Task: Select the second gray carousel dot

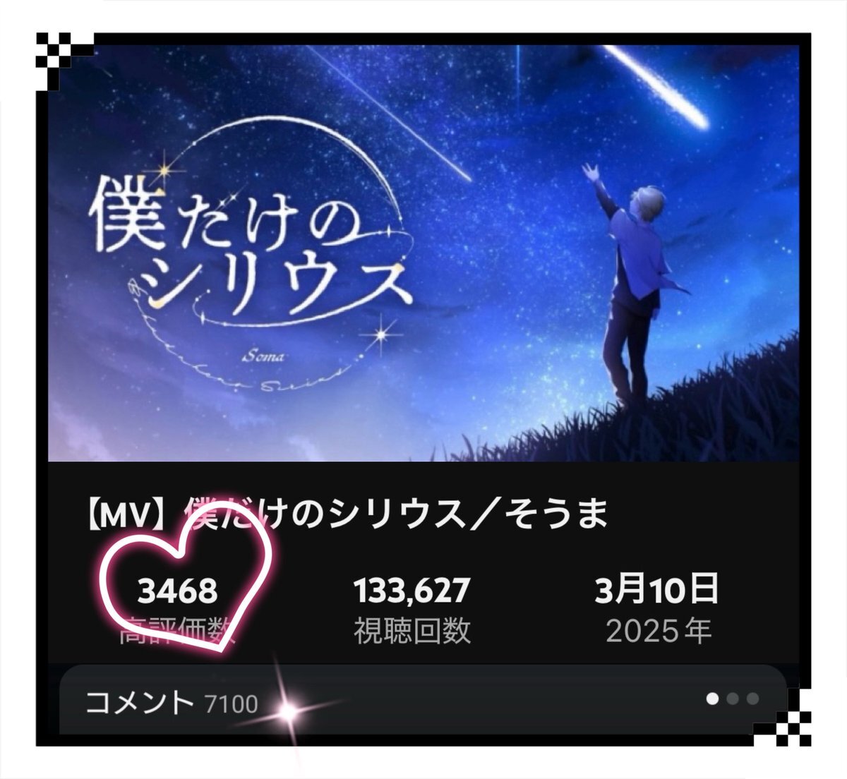Action: [733, 699]
